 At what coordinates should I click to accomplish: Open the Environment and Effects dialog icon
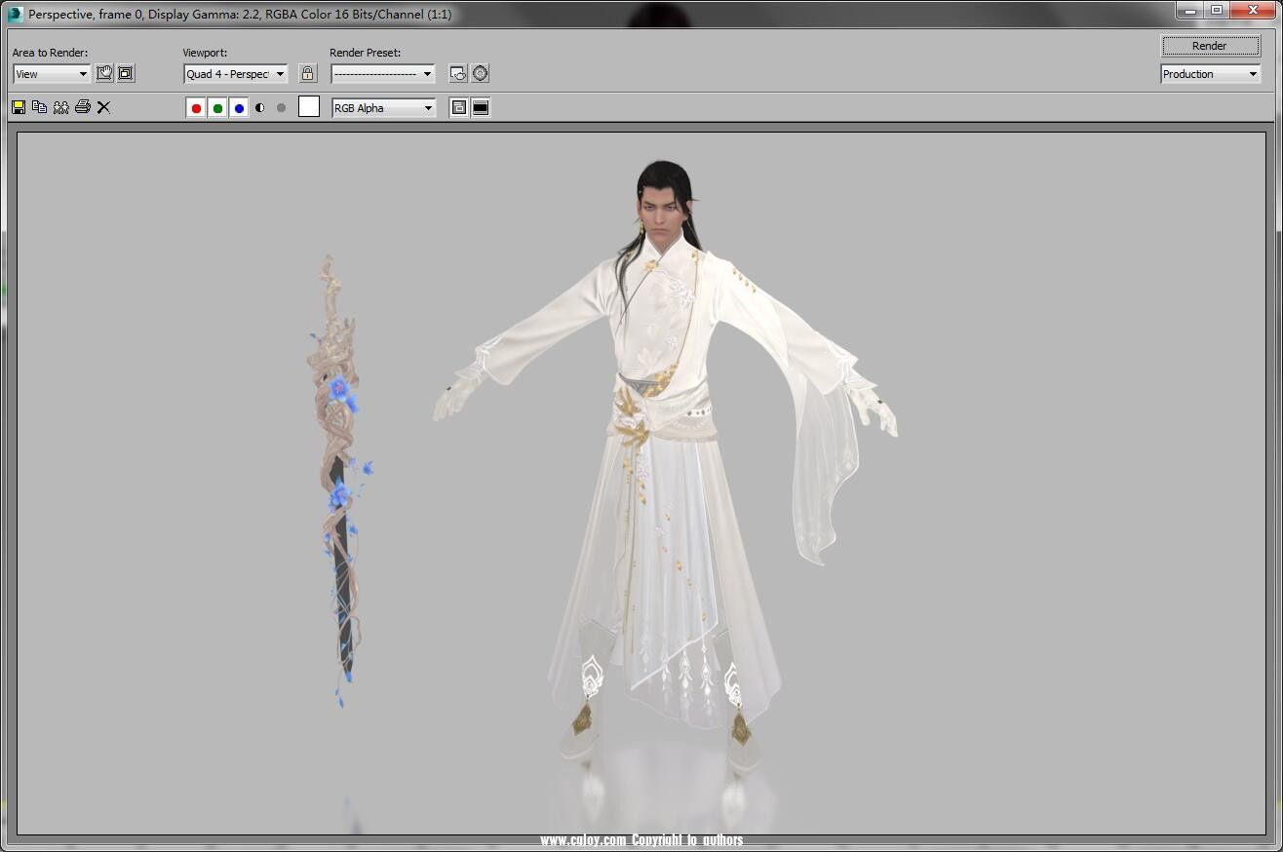tap(480, 73)
